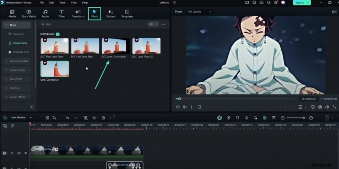Open the Media tab
The width and height of the screenshot is (339, 169).
(x=12, y=14)
